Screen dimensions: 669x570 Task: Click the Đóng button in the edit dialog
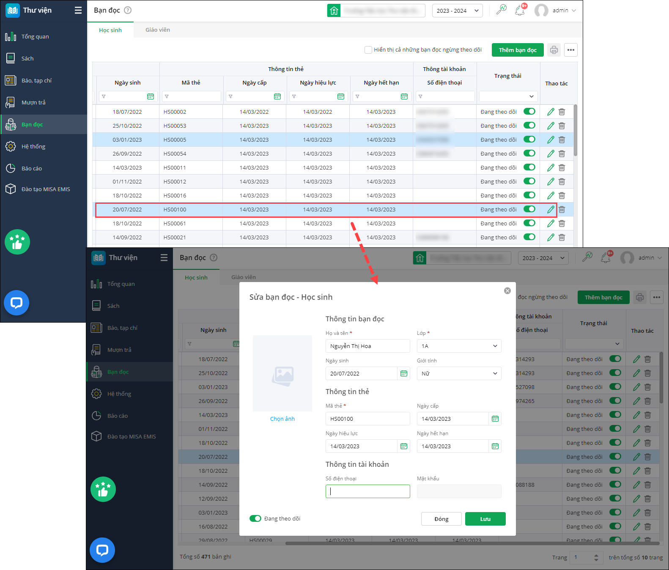(441, 519)
